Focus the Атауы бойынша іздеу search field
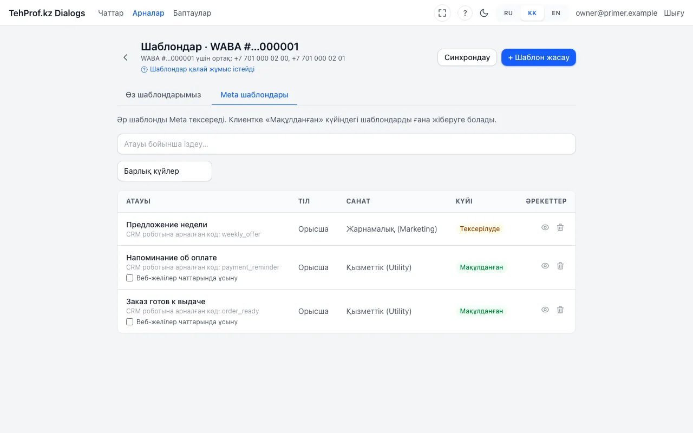The image size is (693, 433). point(346,144)
